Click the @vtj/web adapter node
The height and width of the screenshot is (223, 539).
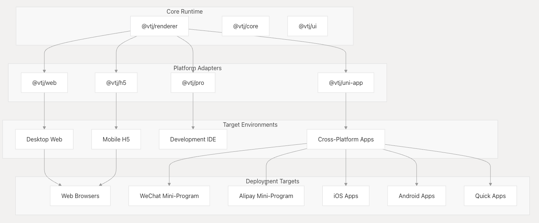44,83
